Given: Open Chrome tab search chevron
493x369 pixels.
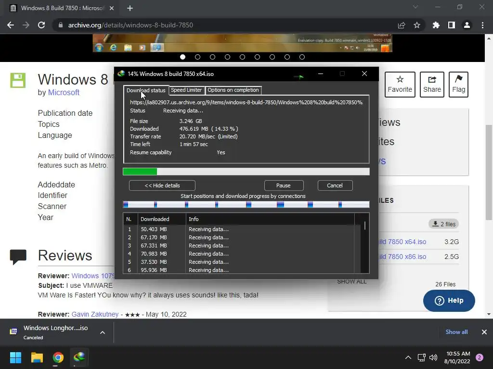Looking at the screenshot, I should coord(415,7).
